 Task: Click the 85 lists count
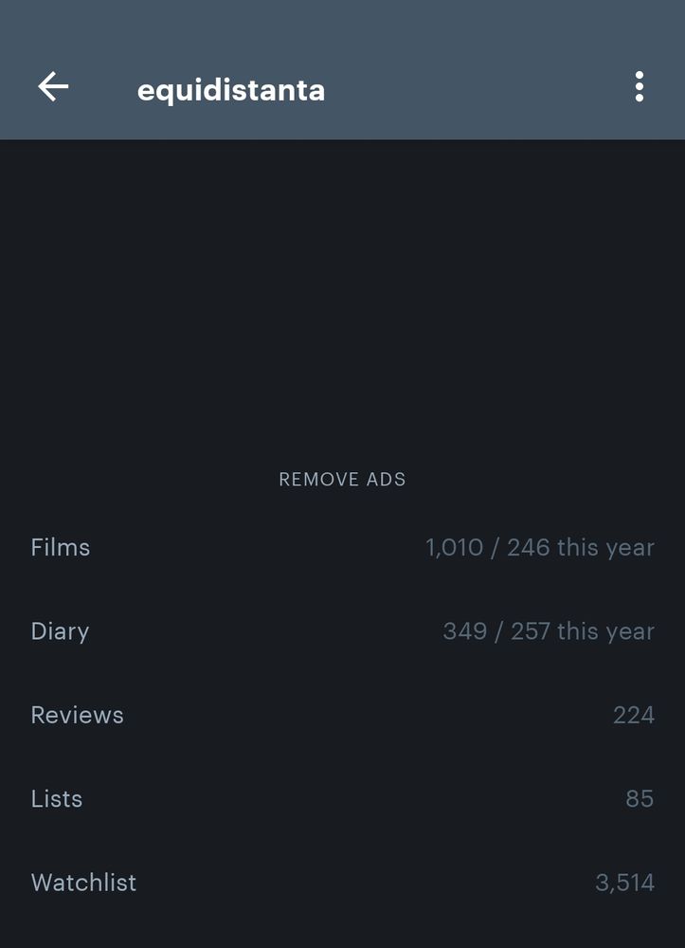[x=640, y=798]
